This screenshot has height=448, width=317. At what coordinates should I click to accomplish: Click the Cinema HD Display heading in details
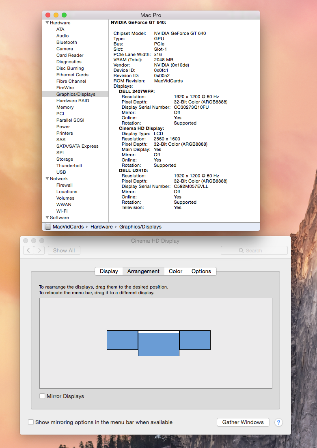[x=142, y=128]
